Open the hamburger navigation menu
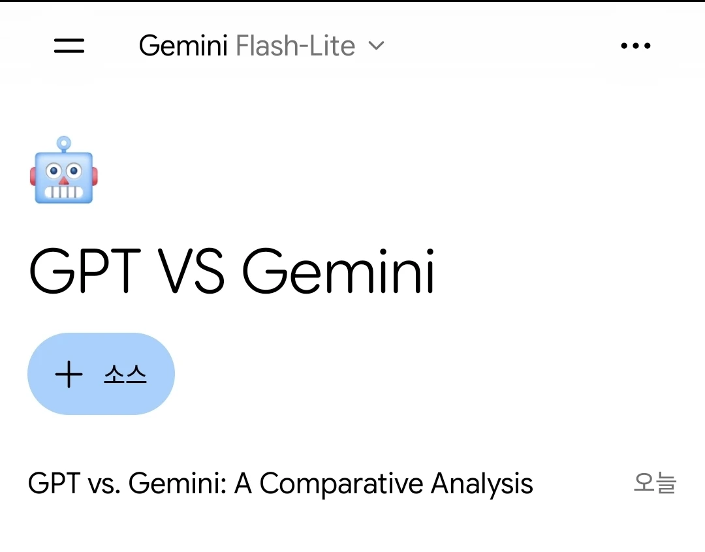The width and height of the screenshot is (705, 552). pos(69,46)
